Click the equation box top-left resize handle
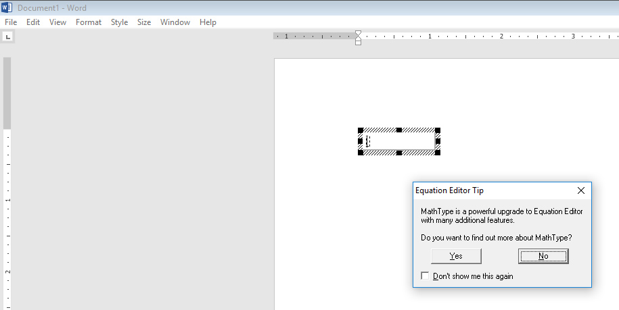 coord(361,130)
